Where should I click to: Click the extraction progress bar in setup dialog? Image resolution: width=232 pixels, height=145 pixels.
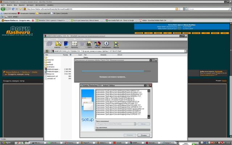123,130
